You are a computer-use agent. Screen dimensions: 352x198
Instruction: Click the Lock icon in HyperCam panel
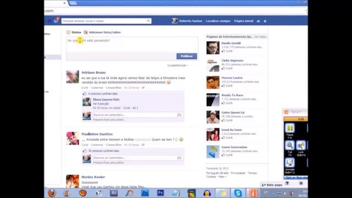(x=301, y=145)
